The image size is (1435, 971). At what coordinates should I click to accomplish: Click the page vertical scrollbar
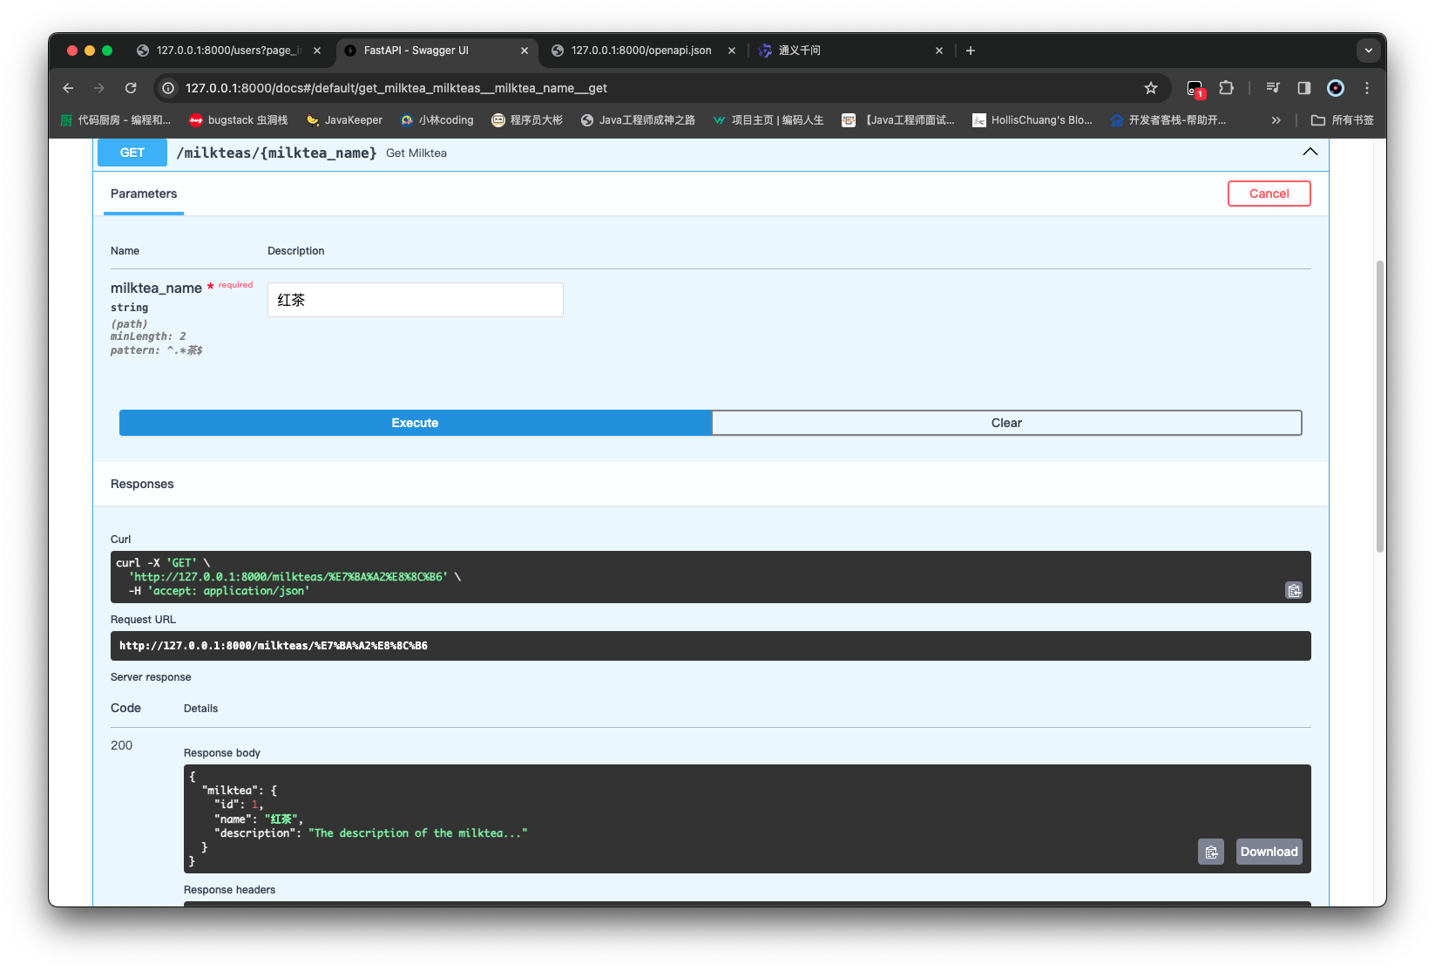(x=1380, y=405)
